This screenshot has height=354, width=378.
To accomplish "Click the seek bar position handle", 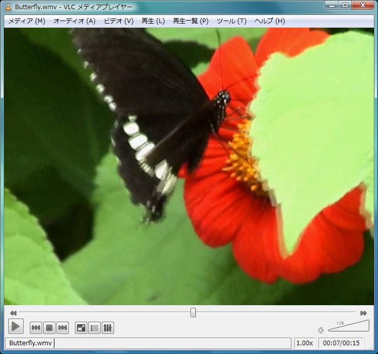I will coord(193,312).
